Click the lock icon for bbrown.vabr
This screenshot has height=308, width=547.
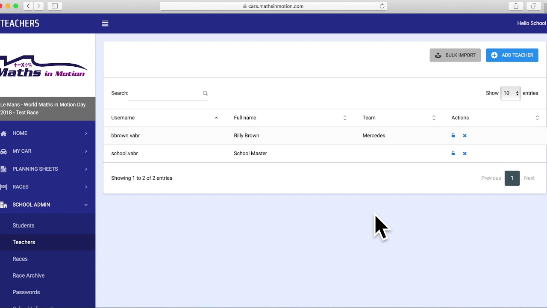pos(453,136)
